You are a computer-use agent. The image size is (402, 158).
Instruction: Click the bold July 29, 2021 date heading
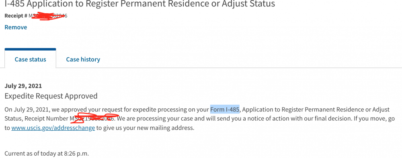(23, 86)
